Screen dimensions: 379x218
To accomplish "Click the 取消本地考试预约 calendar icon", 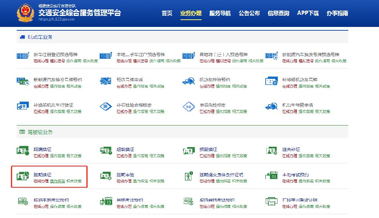I will point(23,201).
